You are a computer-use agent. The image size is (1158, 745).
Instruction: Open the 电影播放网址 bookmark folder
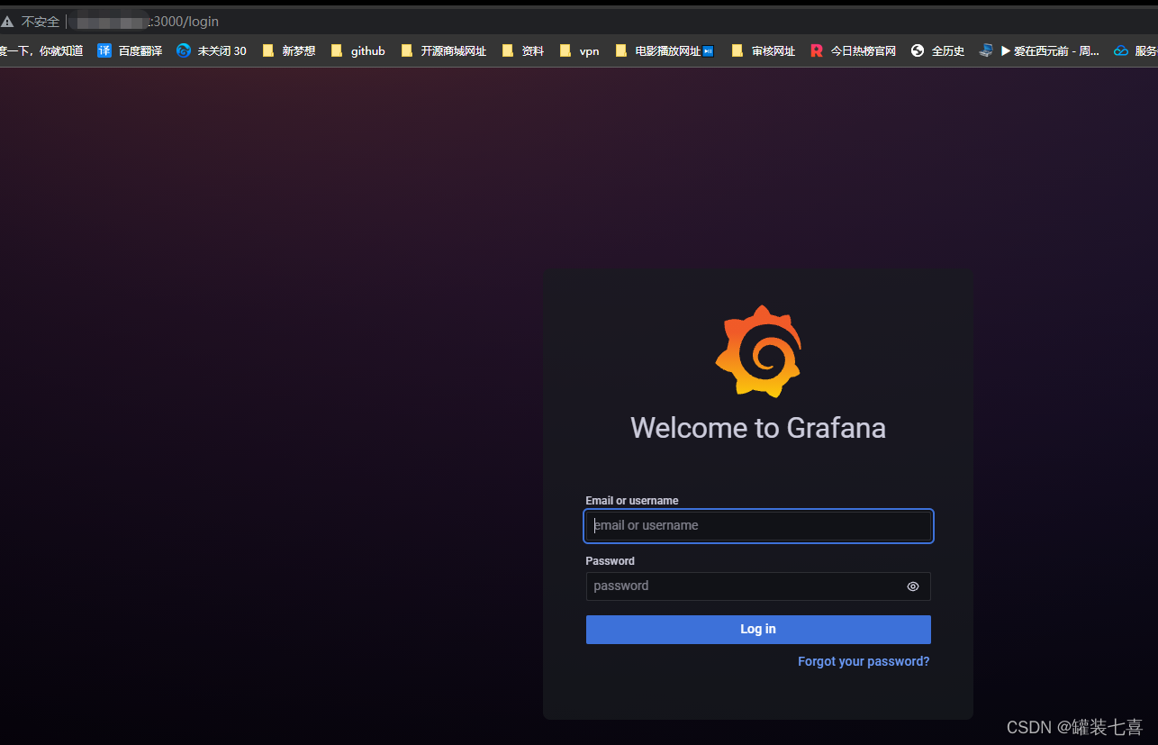[x=665, y=50]
